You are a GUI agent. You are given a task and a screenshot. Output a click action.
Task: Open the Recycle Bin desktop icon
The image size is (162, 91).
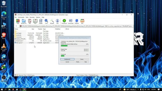coord(4,4)
